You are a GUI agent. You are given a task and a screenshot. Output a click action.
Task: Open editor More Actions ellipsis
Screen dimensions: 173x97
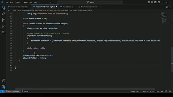pyautogui.click(x=170, y=7)
